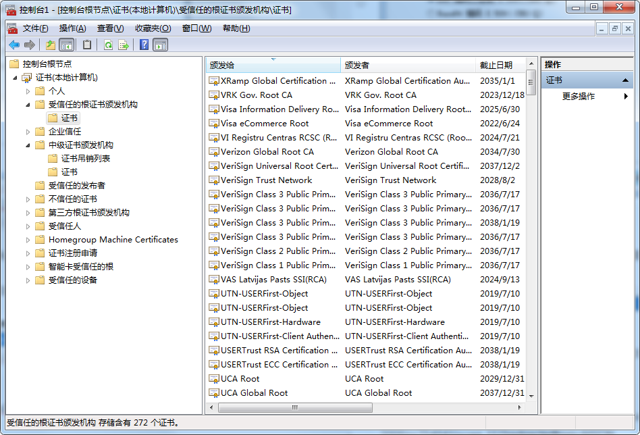Open the 更多操作 submenu arrow
Image resolution: width=640 pixels, height=435 pixels.
tap(626, 97)
